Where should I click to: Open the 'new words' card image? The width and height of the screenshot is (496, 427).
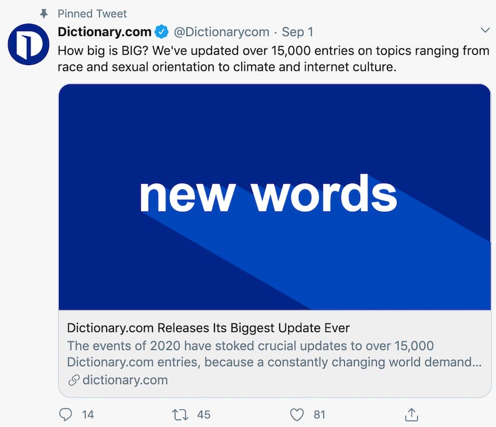coord(275,197)
